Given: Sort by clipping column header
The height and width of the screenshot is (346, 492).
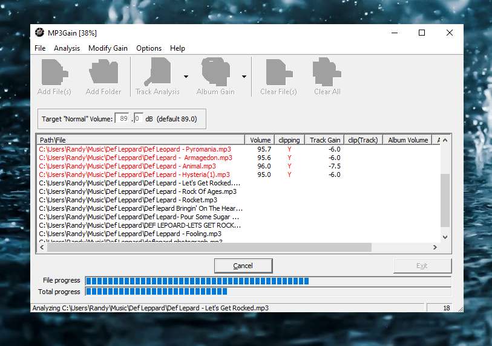Looking at the screenshot, I should pyautogui.click(x=289, y=140).
